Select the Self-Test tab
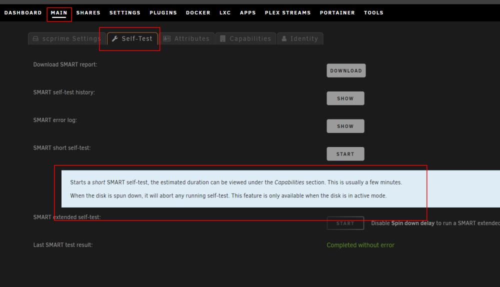The height and width of the screenshot is (287, 500). coord(132,38)
